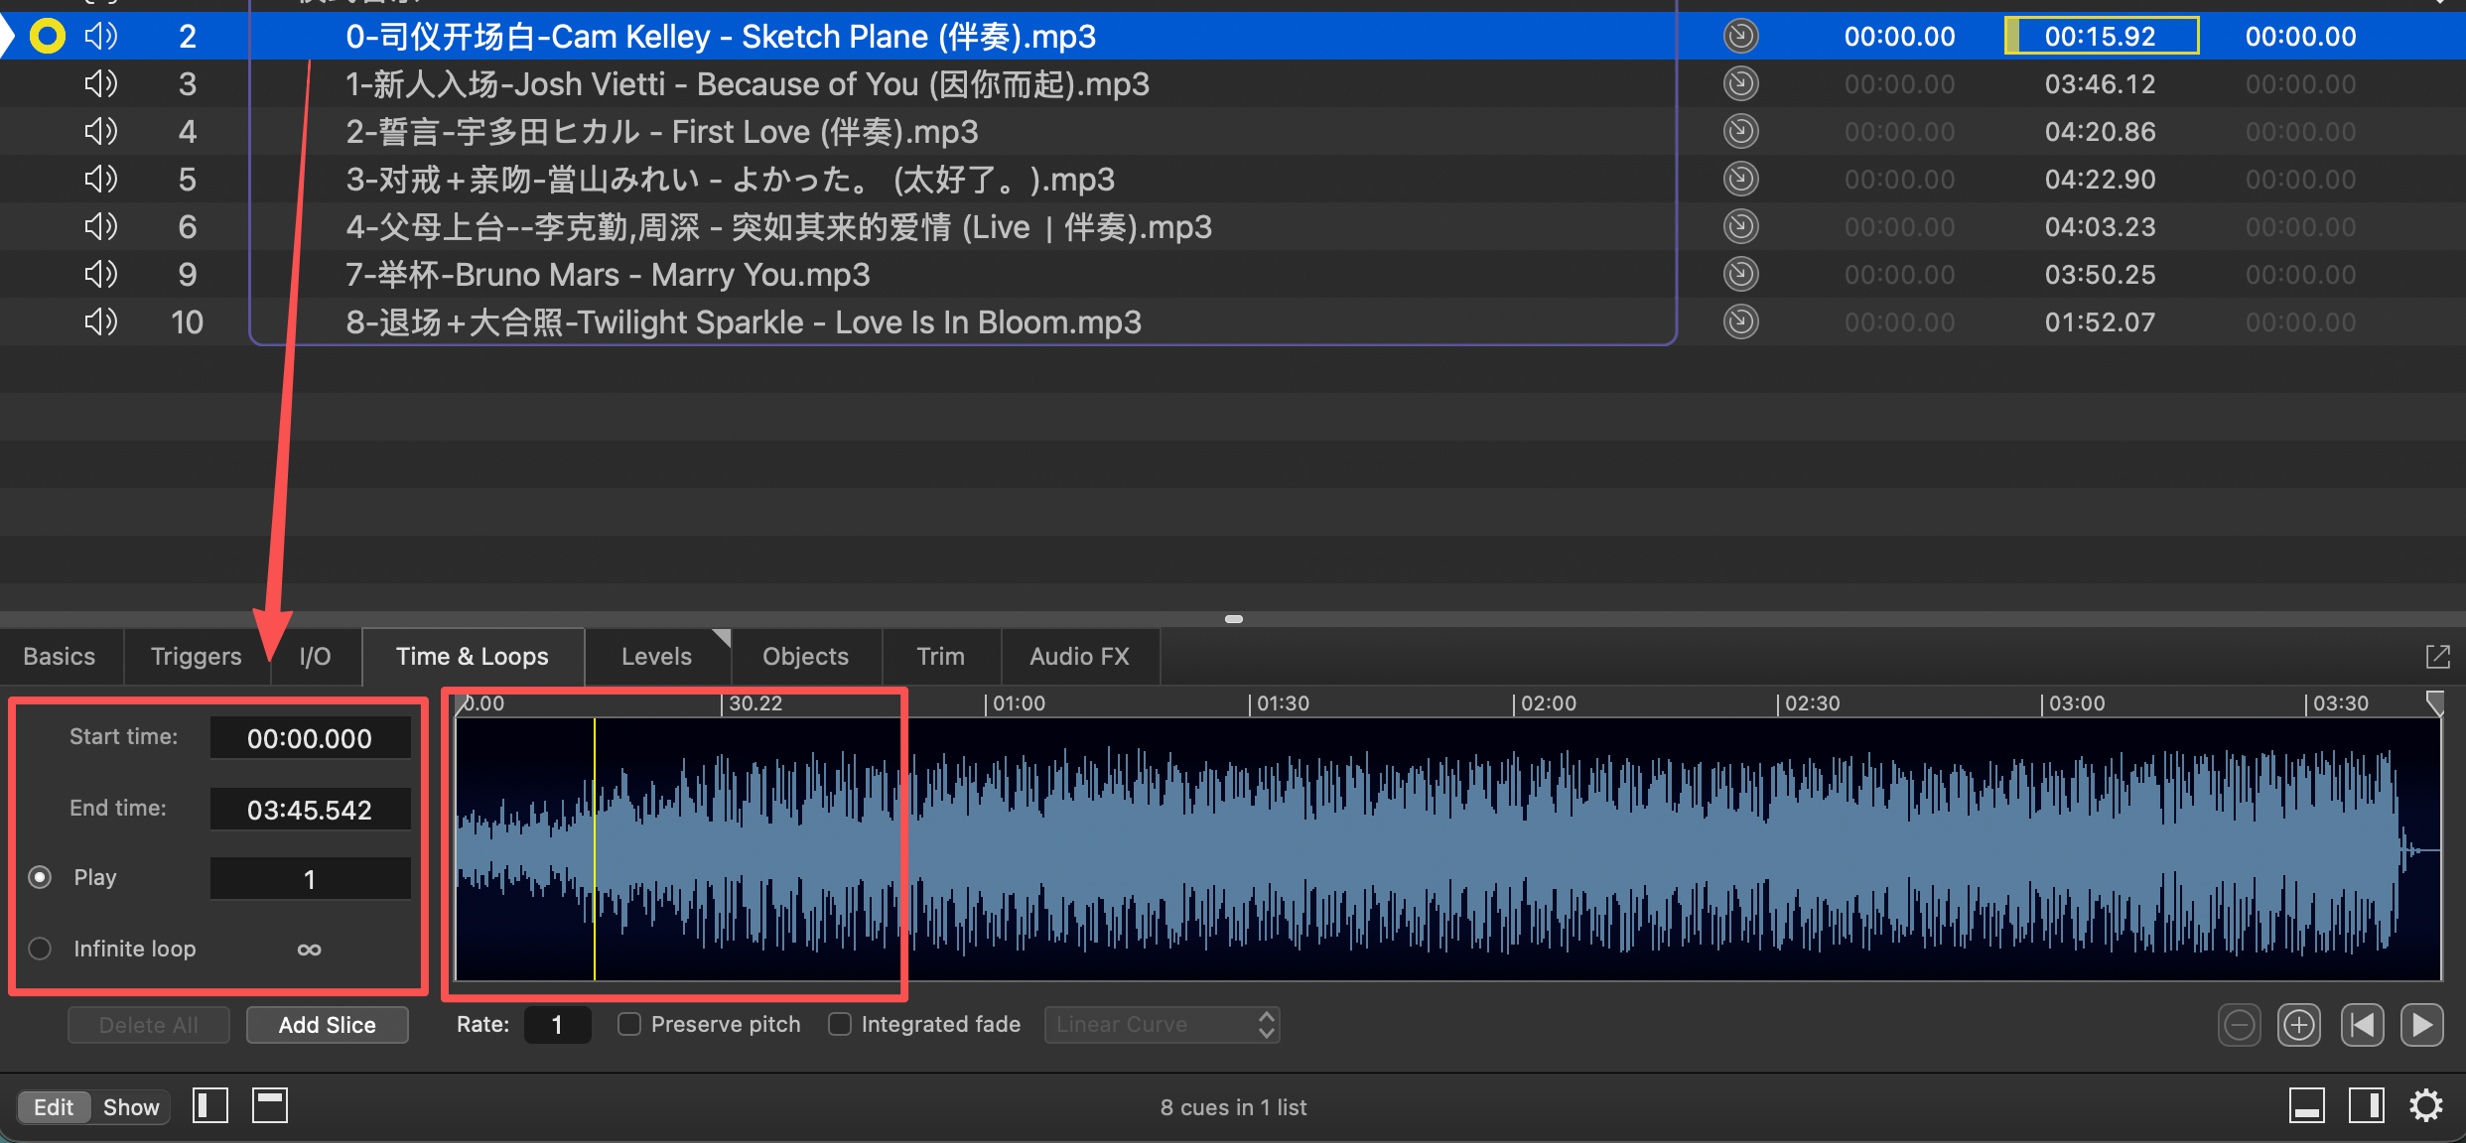Click the 03:46.12 duration of cue 3
The width and height of the screenshot is (2466, 1143).
pyautogui.click(x=2100, y=84)
